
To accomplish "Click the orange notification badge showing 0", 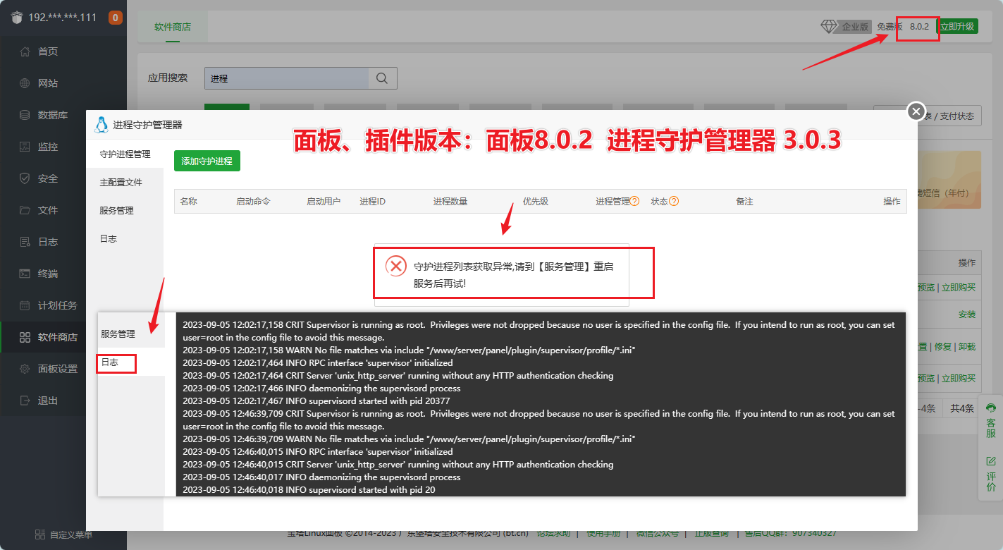I will (x=115, y=18).
